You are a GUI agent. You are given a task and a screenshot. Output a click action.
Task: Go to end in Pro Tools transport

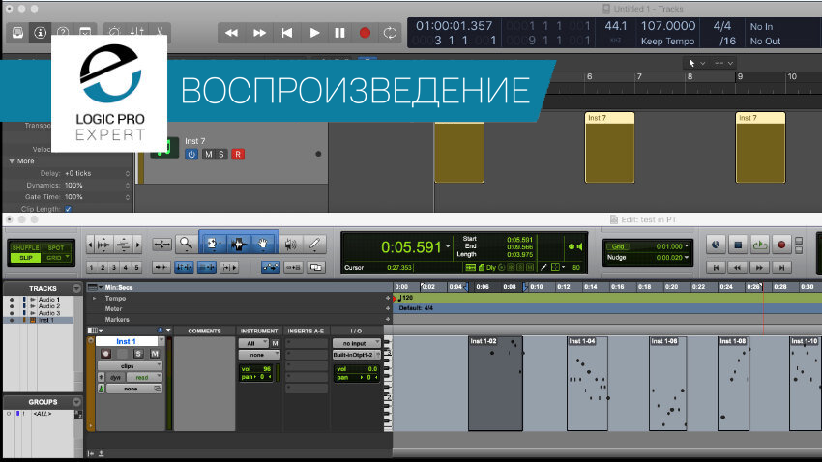point(781,267)
